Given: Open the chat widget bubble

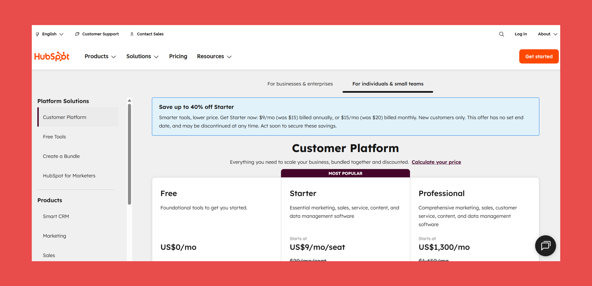Looking at the screenshot, I should [x=545, y=246].
